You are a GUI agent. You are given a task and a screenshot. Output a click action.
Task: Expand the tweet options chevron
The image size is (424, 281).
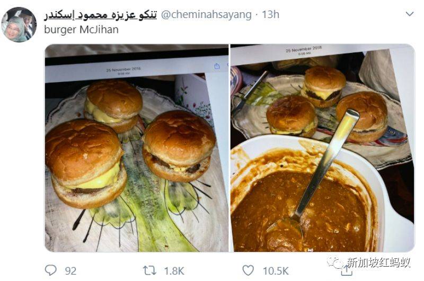(x=410, y=14)
